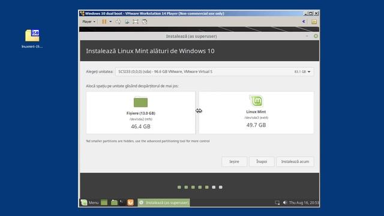384x216 pixels.
Task: Select the Fișiere (13.0 GB) partition panel
Action: coord(141,113)
